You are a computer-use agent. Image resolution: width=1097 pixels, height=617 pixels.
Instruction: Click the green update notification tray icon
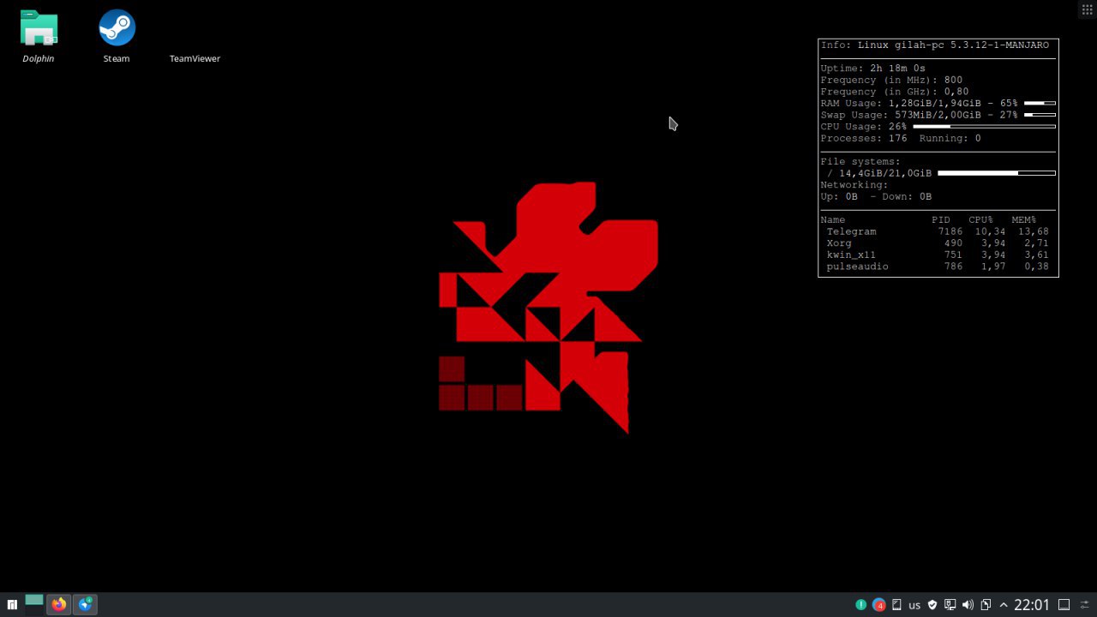tap(861, 605)
